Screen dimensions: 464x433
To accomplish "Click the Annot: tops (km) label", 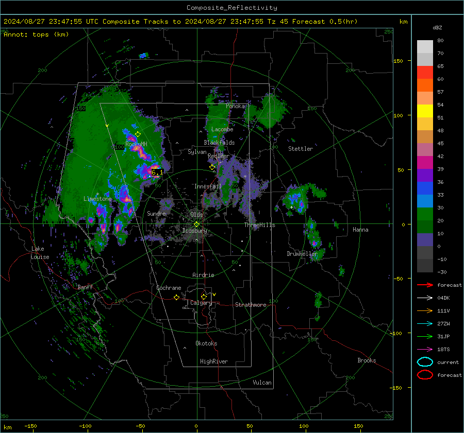I will [x=36, y=34].
